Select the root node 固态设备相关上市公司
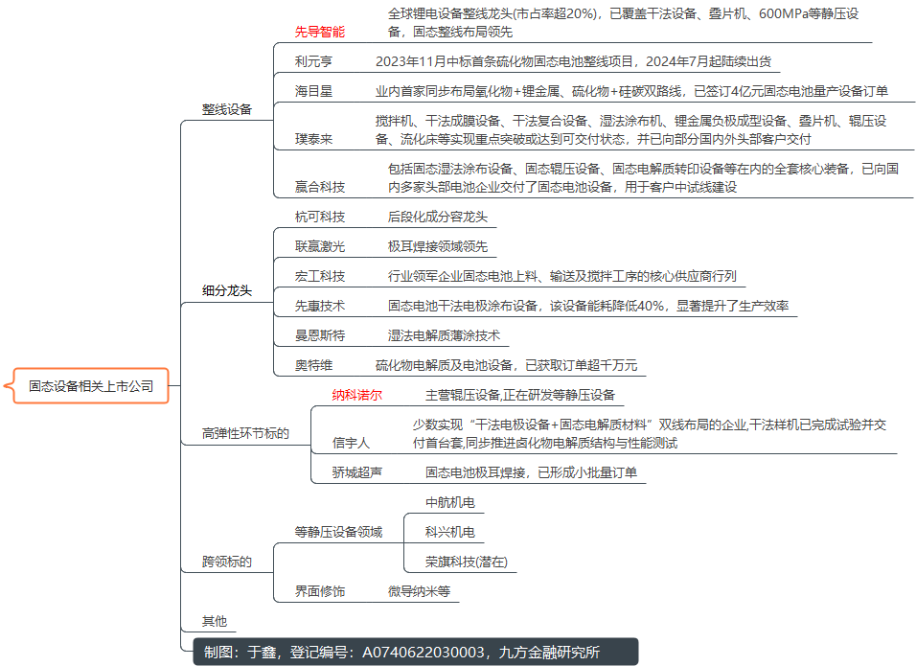Viewport: 916px width, 666px height. pyautogui.click(x=91, y=385)
